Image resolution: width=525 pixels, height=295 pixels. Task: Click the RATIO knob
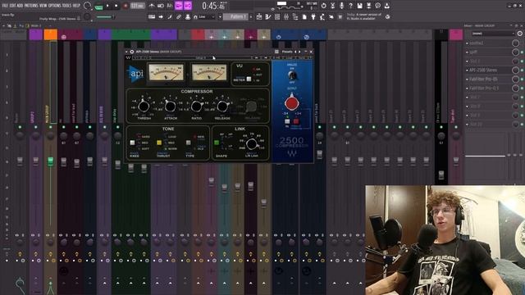click(196, 107)
